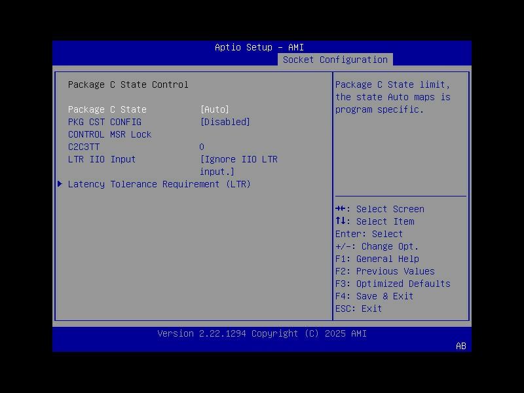Click the Enter: Select action entry
The image size is (524, 393).
[365, 234]
